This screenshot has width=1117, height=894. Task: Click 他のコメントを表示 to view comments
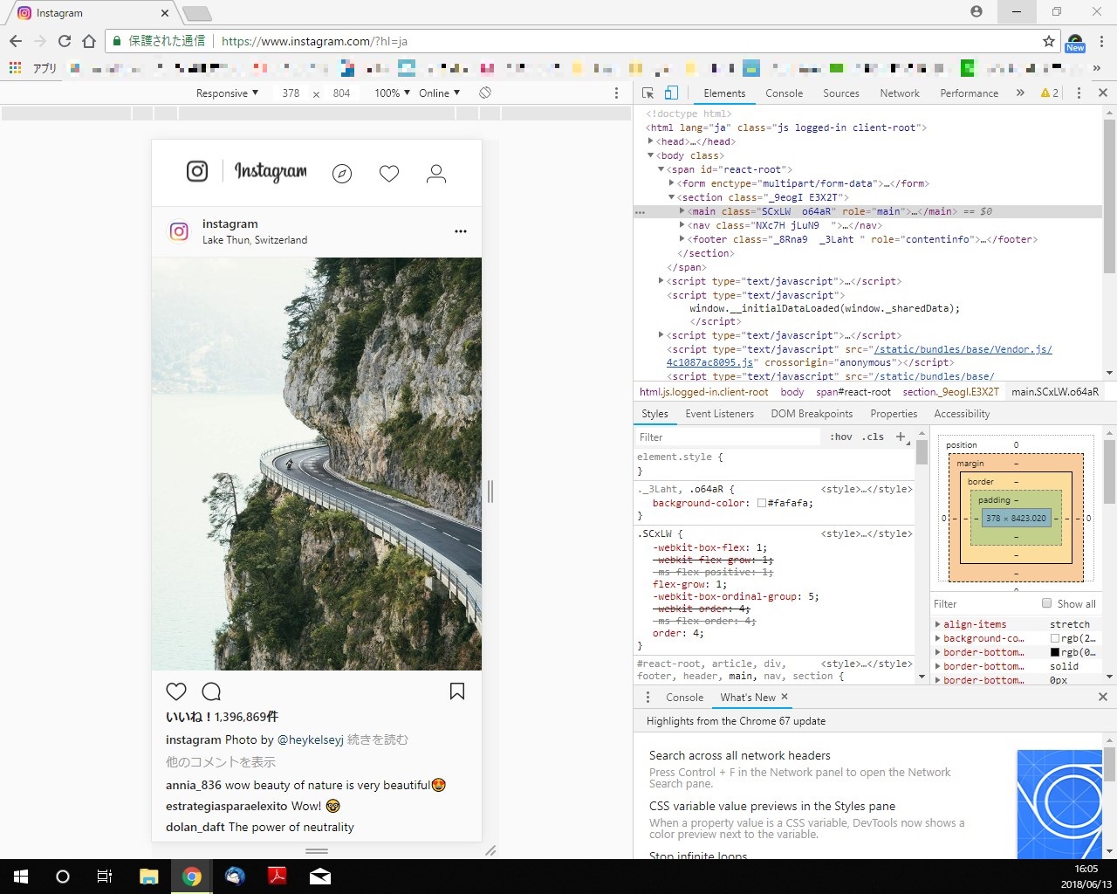221,761
